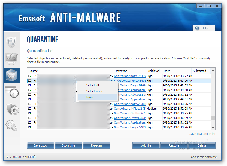Open the Gen:Variant.Kazy.25477 detection link
The width and height of the screenshot is (227, 166).
130,76
